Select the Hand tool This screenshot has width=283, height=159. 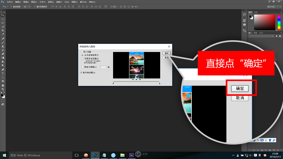tap(3, 85)
